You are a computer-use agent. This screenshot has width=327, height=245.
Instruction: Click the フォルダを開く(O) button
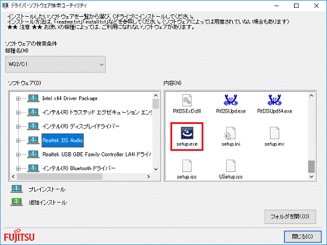pos(290,216)
